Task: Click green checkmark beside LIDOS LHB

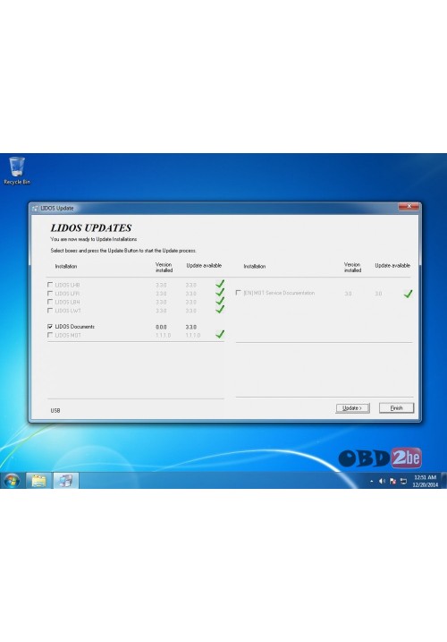Action: [220, 283]
